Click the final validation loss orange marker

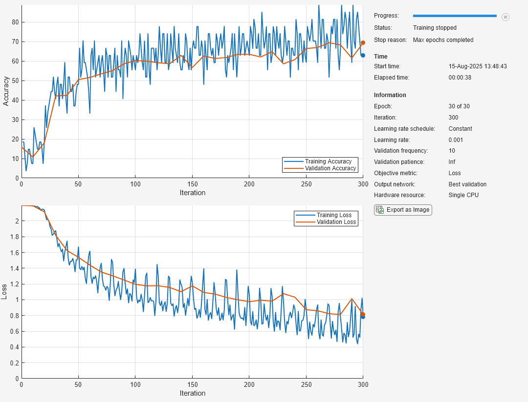[363, 314]
